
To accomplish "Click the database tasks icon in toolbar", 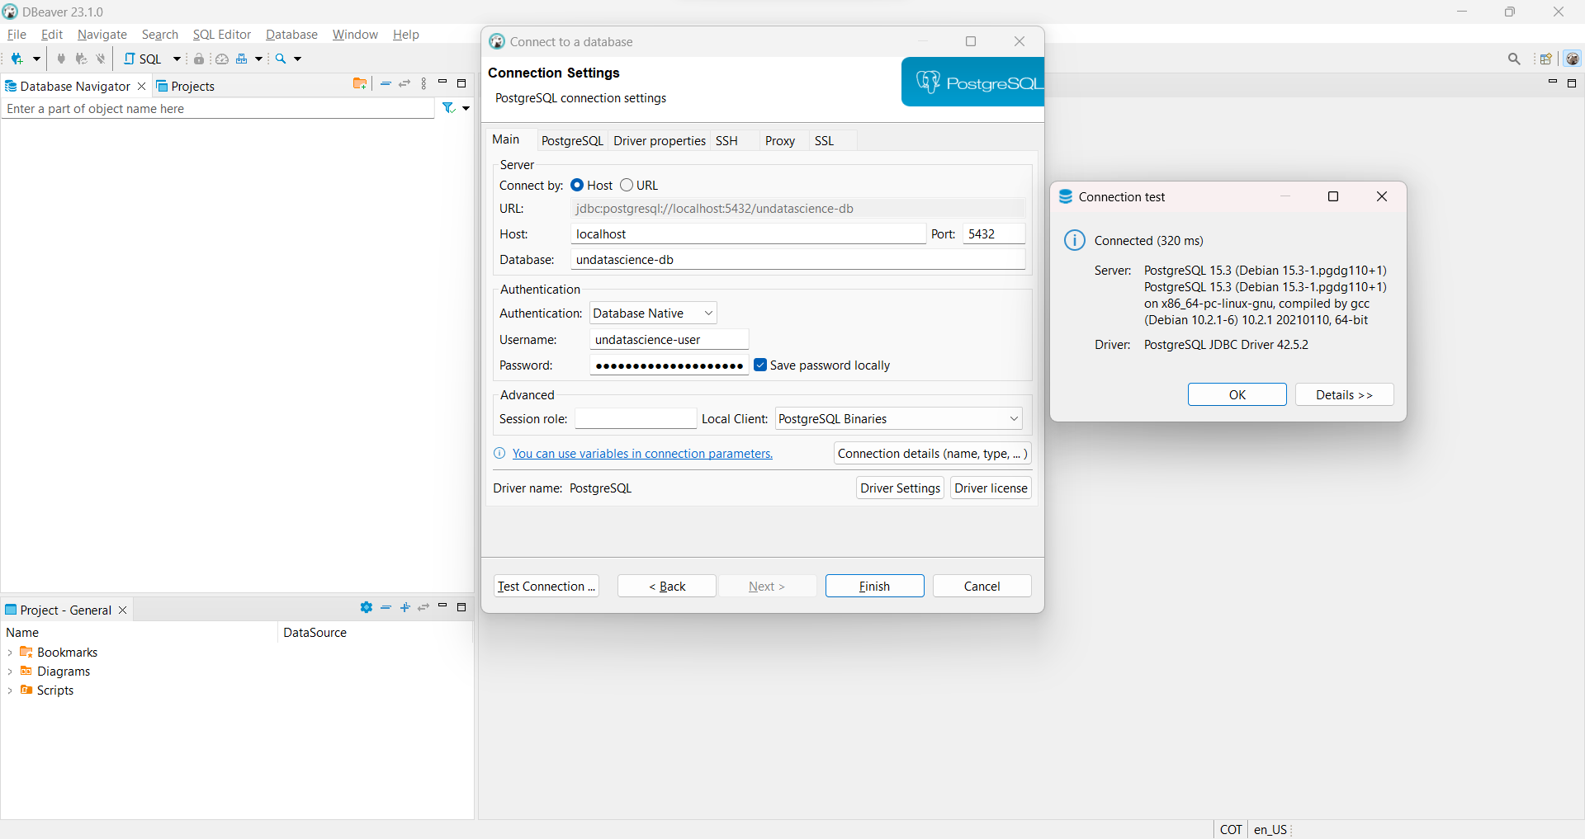I will pos(242,59).
